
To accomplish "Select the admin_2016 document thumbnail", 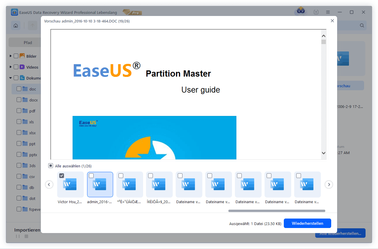I will click(100, 185).
